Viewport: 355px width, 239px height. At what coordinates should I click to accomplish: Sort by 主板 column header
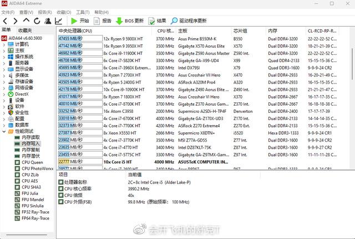coord(204,31)
